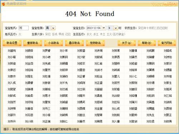The image size is (179, 134).
Task: Select the name 刘承西
Action: pos(116,57)
